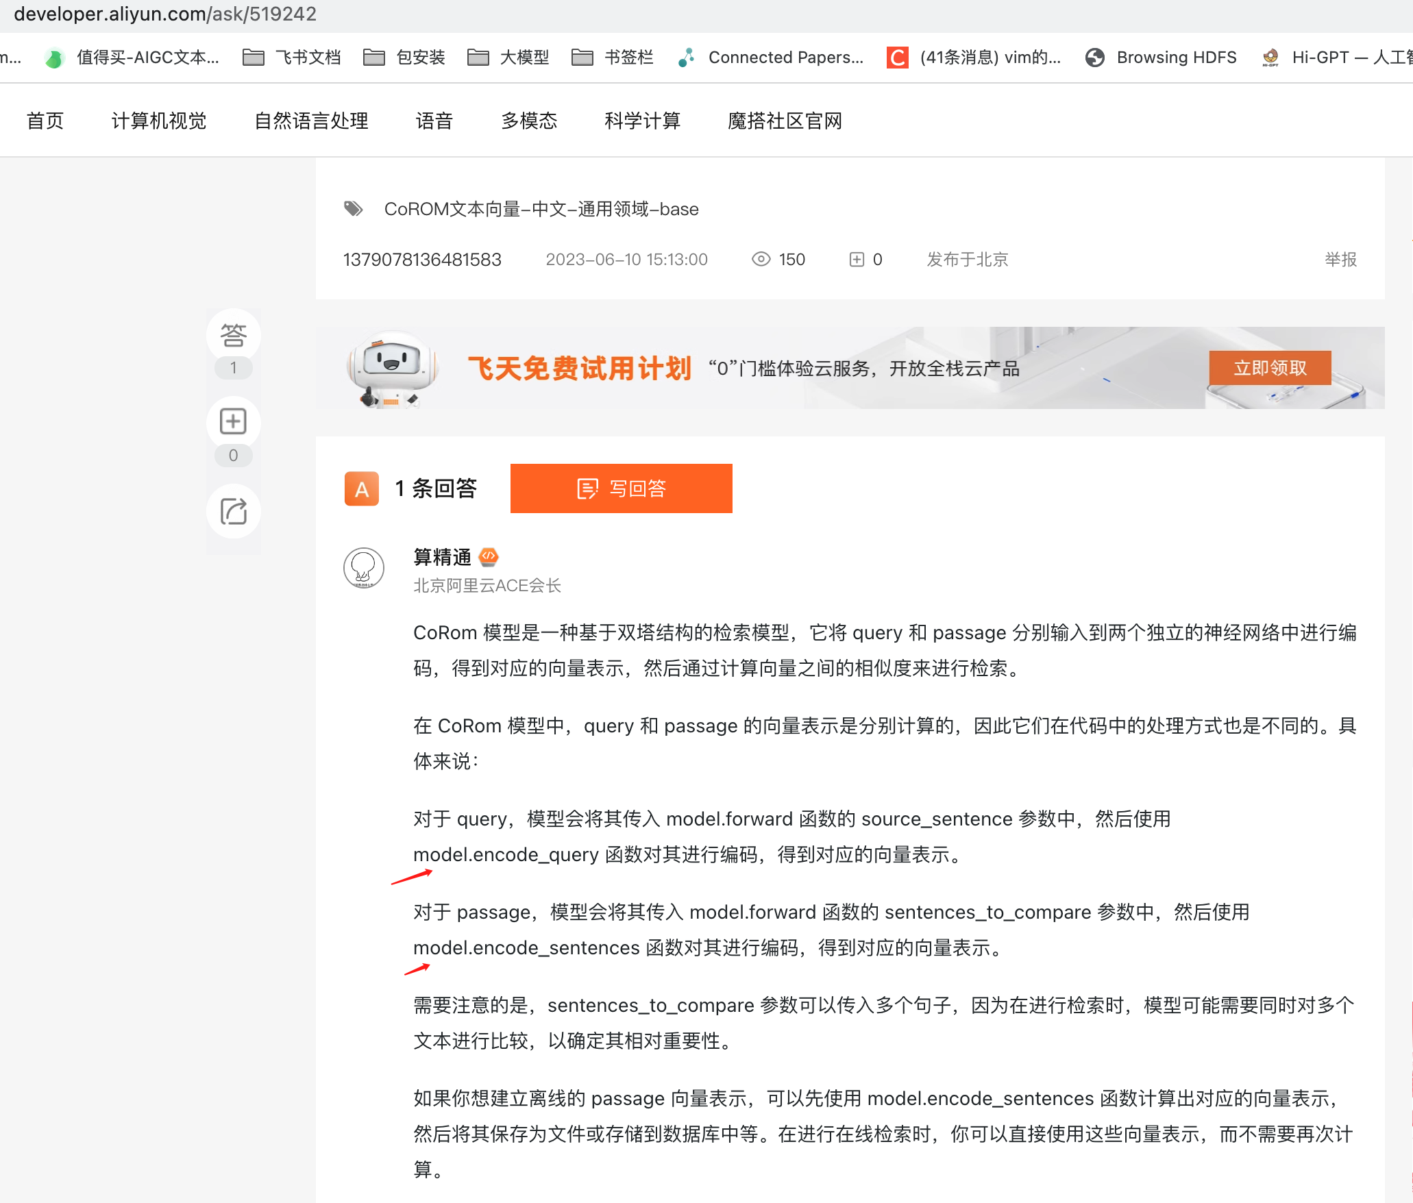This screenshot has height=1203, width=1413.
Task: Click the plus collect icon next to 0
Action: point(857,259)
